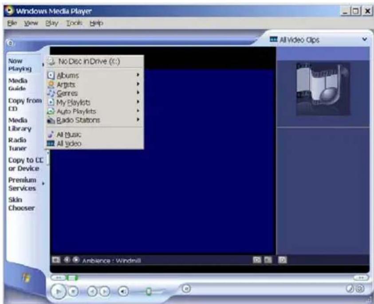
Task: Click the disc icon beside No Disc in Drive
Action: coord(51,61)
